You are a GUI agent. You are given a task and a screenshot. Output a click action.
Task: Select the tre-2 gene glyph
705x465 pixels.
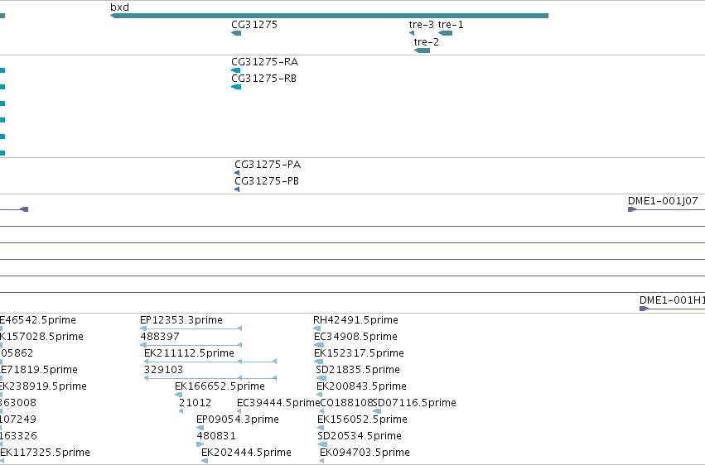click(x=422, y=50)
